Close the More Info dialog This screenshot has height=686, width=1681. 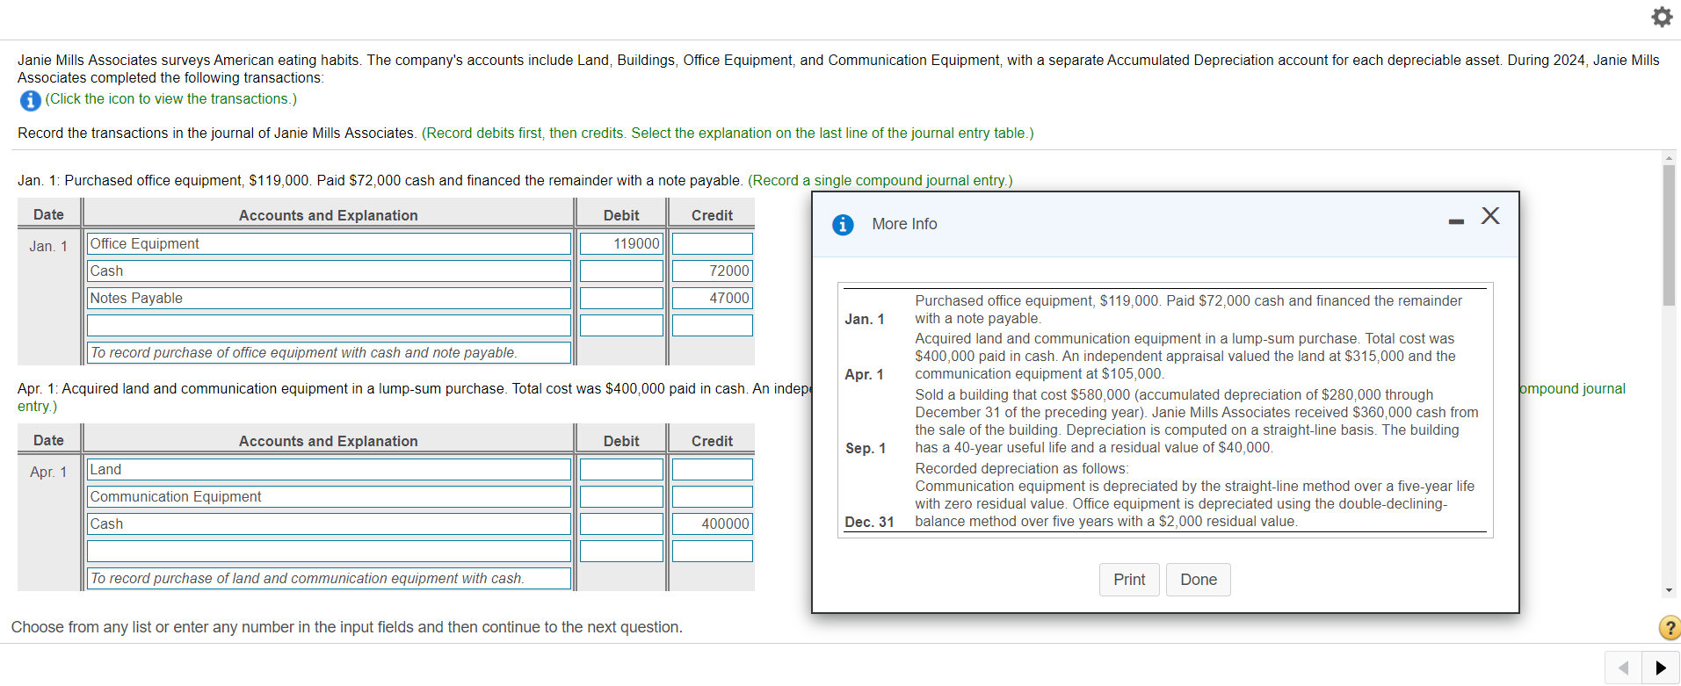(x=1490, y=215)
